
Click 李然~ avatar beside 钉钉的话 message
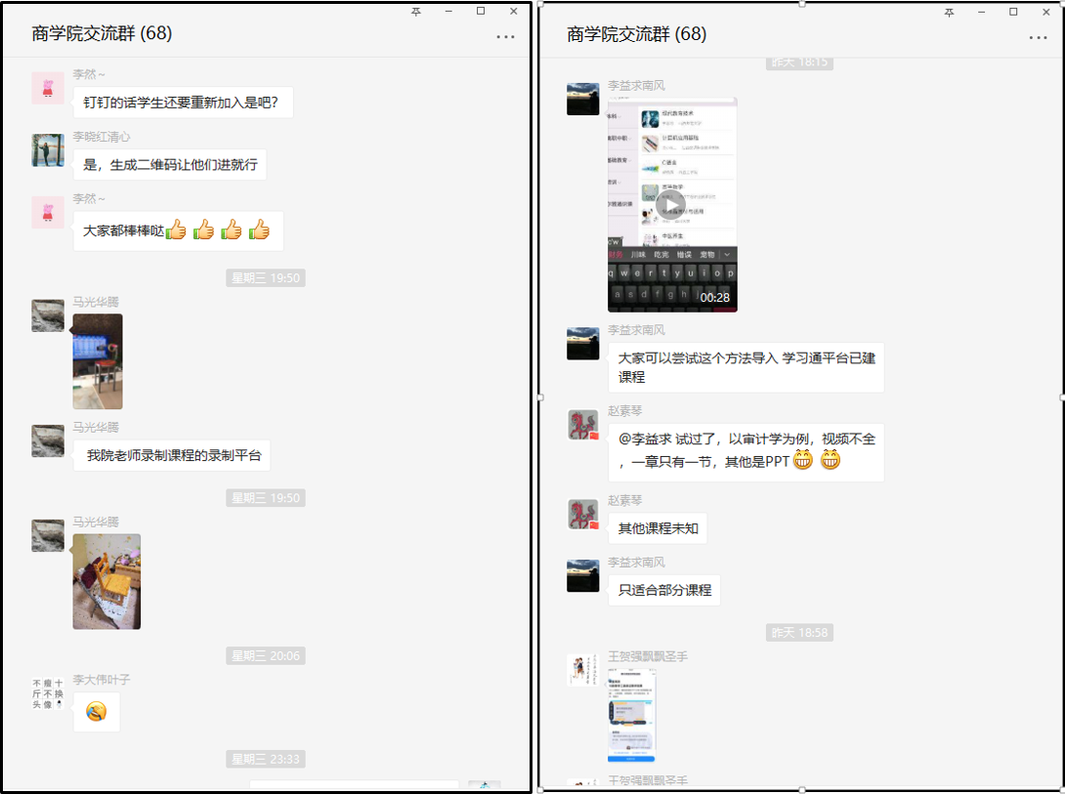pyautogui.click(x=48, y=88)
